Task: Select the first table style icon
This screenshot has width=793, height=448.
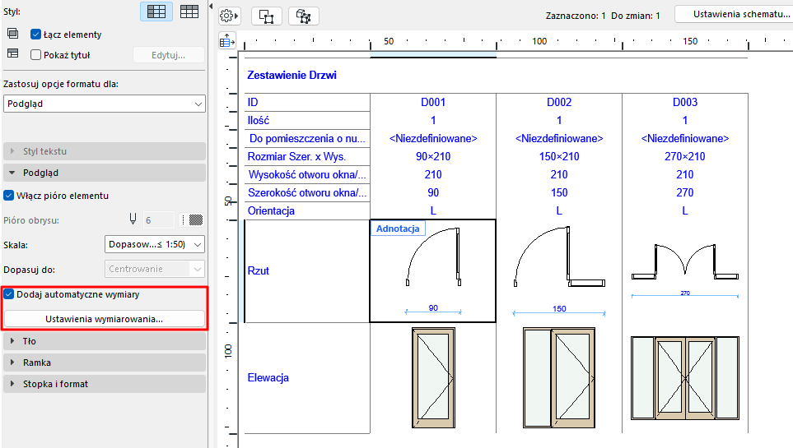Action: (x=156, y=12)
